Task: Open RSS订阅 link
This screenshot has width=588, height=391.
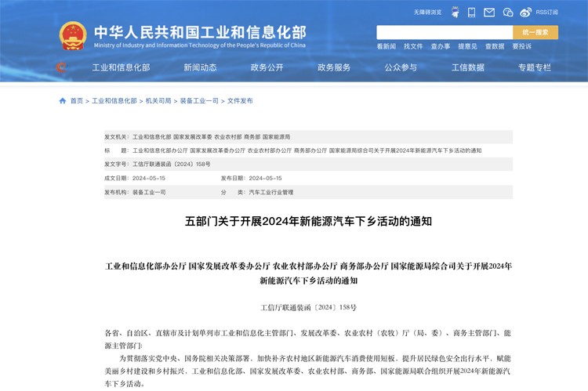Action: coord(546,13)
